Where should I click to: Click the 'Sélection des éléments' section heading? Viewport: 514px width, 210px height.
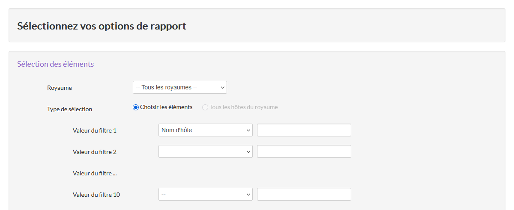(x=55, y=64)
